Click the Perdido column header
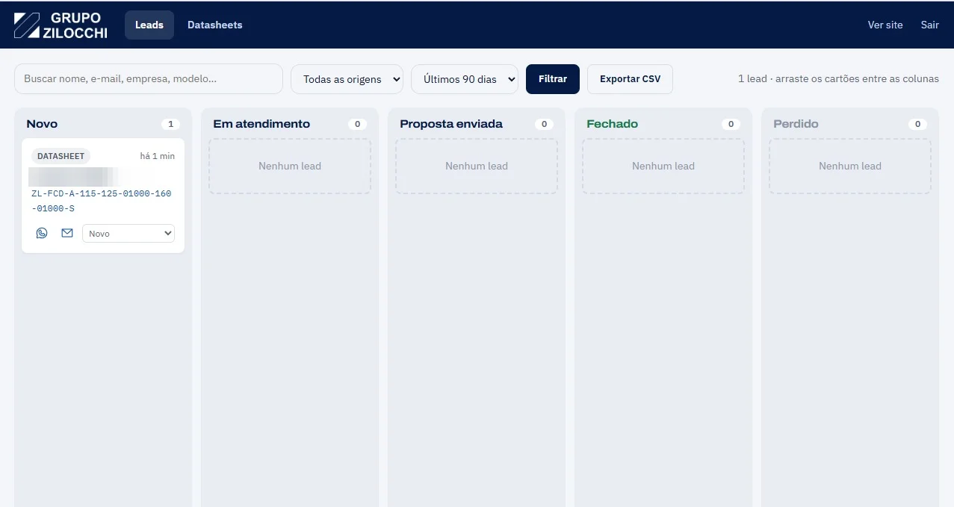This screenshot has height=507, width=954. 796,124
